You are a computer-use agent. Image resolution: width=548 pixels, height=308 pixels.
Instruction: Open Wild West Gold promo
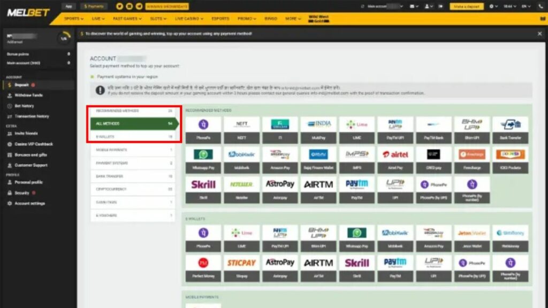(318, 19)
